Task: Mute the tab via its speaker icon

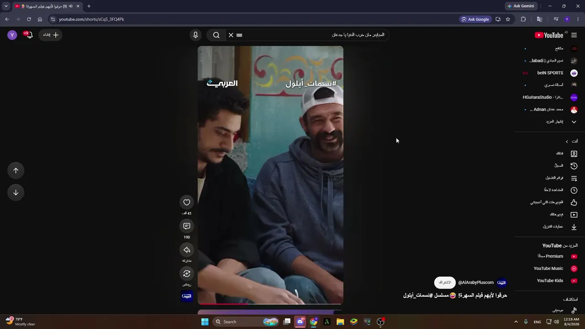Action: click(x=70, y=6)
